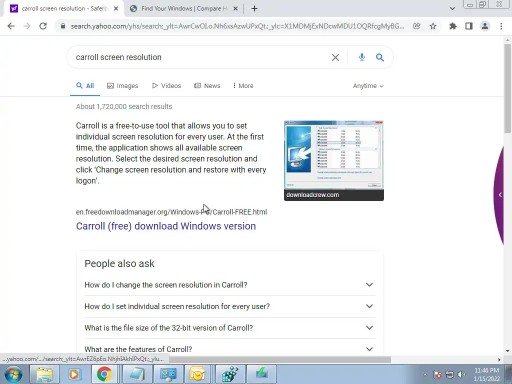Switch to the Images search tab
The image size is (512, 384).
point(123,86)
